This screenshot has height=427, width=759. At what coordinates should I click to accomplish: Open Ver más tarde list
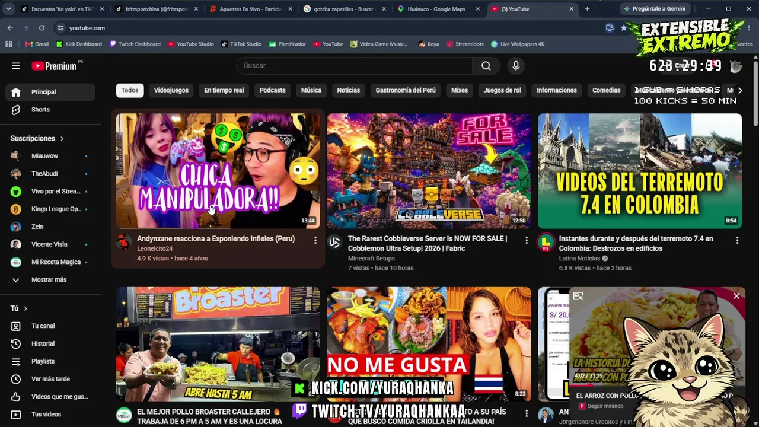pos(50,379)
